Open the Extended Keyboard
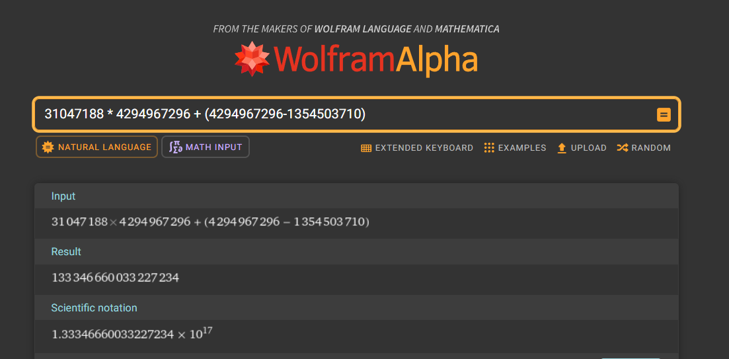 pos(417,148)
